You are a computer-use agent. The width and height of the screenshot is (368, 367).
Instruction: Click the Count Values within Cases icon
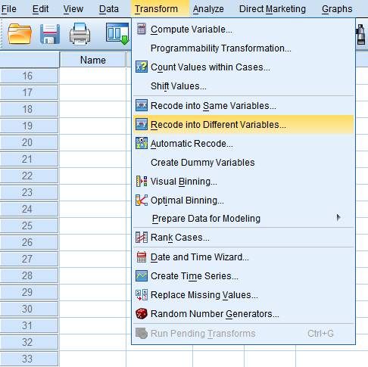(142, 67)
